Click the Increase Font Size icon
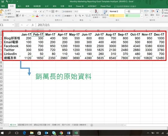 click(41, 11)
